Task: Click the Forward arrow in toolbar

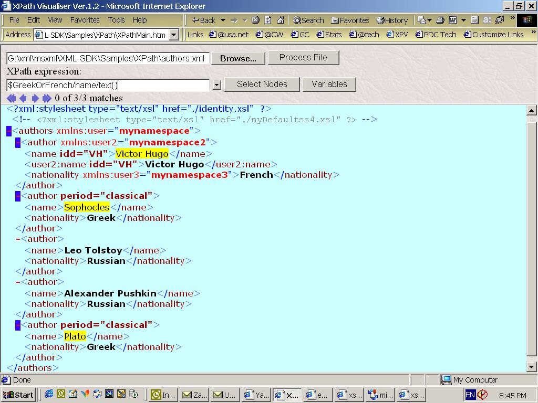Action: [x=234, y=20]
